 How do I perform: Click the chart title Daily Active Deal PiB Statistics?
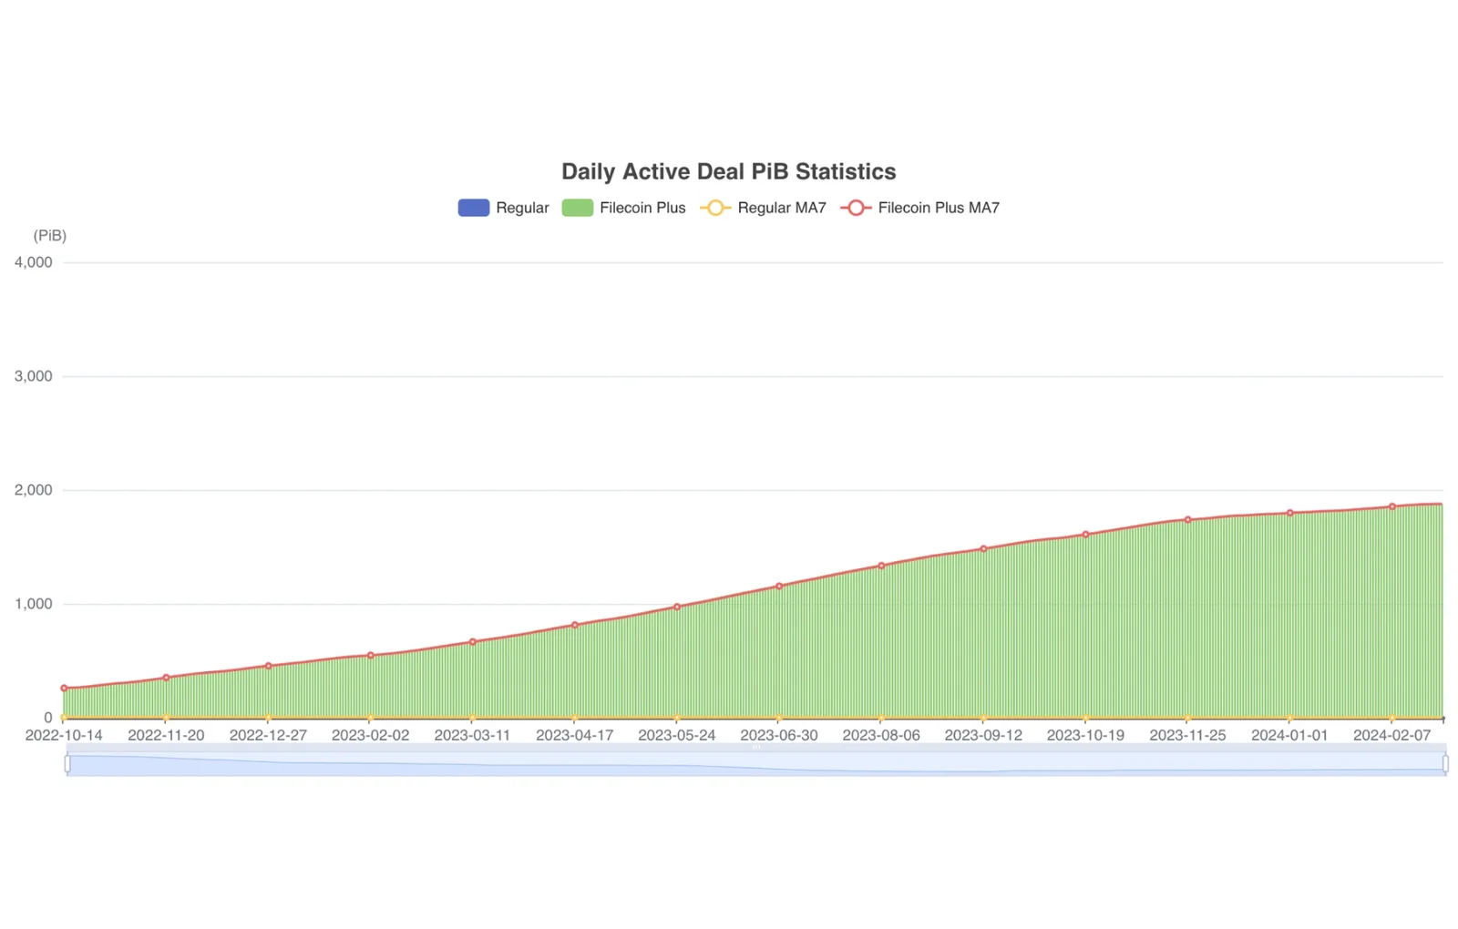[729, 171]
